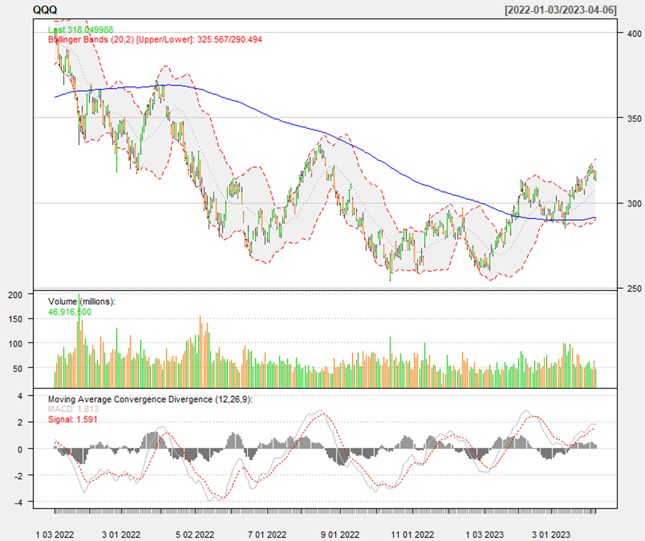Click the -4 MACD axis label
Viewport: 645px width, 541px height.
pyautogui.click(x=18, y=502)
